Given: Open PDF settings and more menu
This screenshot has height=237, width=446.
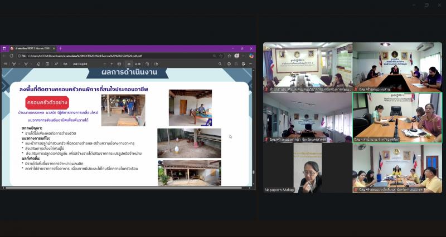Looking at the screenshot, I should tap(250, 64).
